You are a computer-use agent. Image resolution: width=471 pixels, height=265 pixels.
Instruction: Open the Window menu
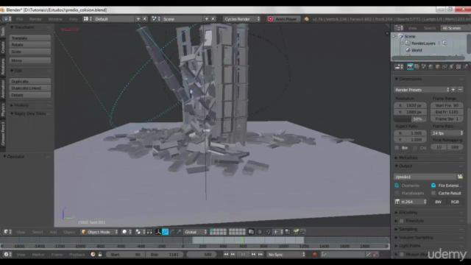pos(55,19)
